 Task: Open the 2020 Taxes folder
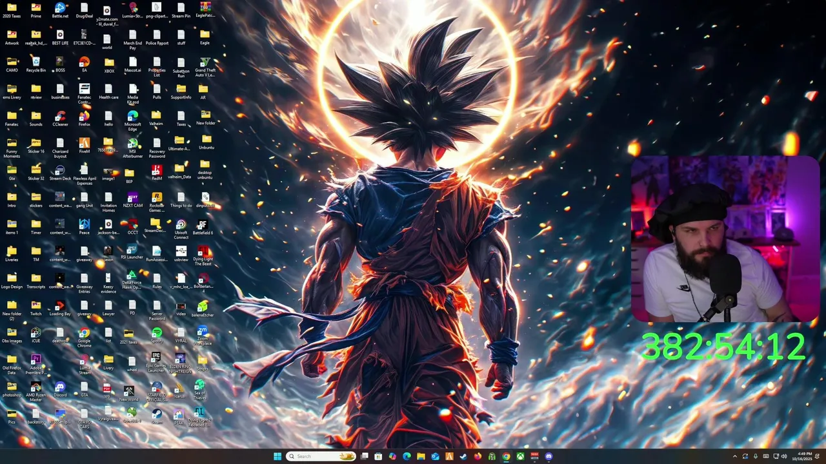[x=12, y=10]
